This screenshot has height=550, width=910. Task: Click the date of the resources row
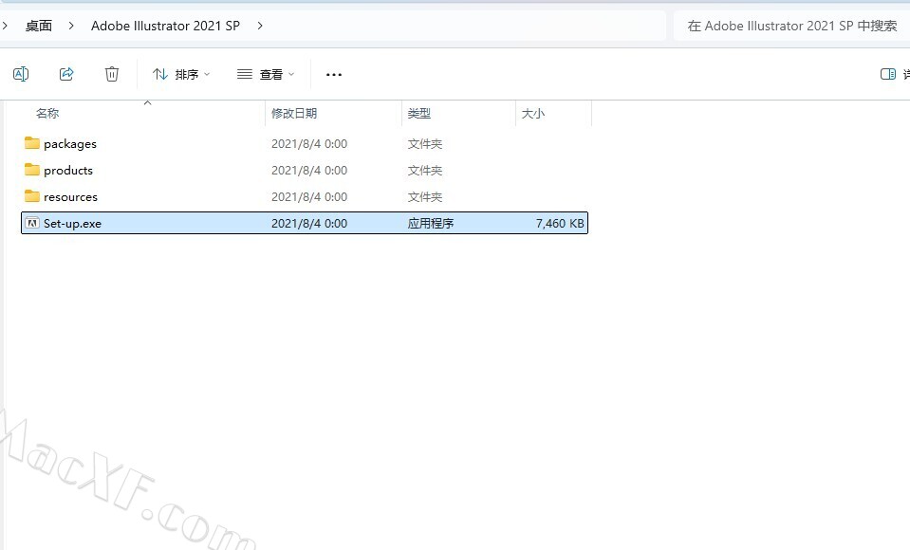(309, 196)
